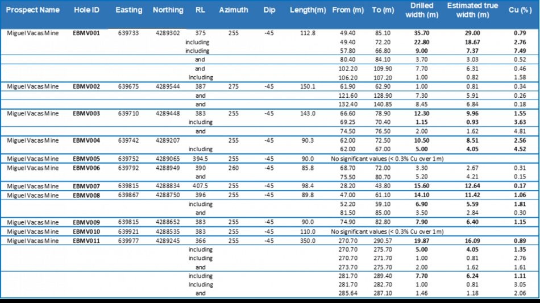Click the Prospect Name column header
Screen dimensions: 540x303
pyautogui.click(x=33, y=10)
